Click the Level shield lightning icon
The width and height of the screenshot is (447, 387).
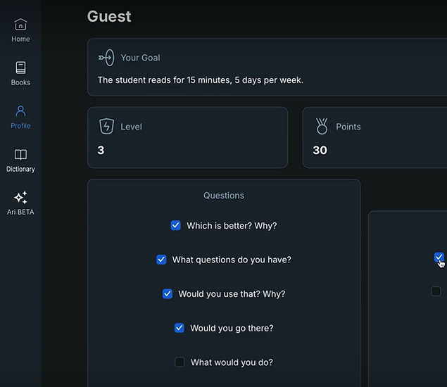[x=106, y=126]
